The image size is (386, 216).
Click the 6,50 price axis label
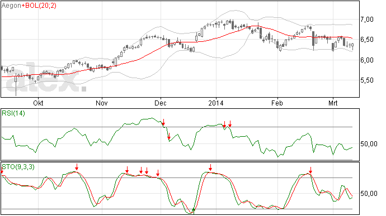367,40
